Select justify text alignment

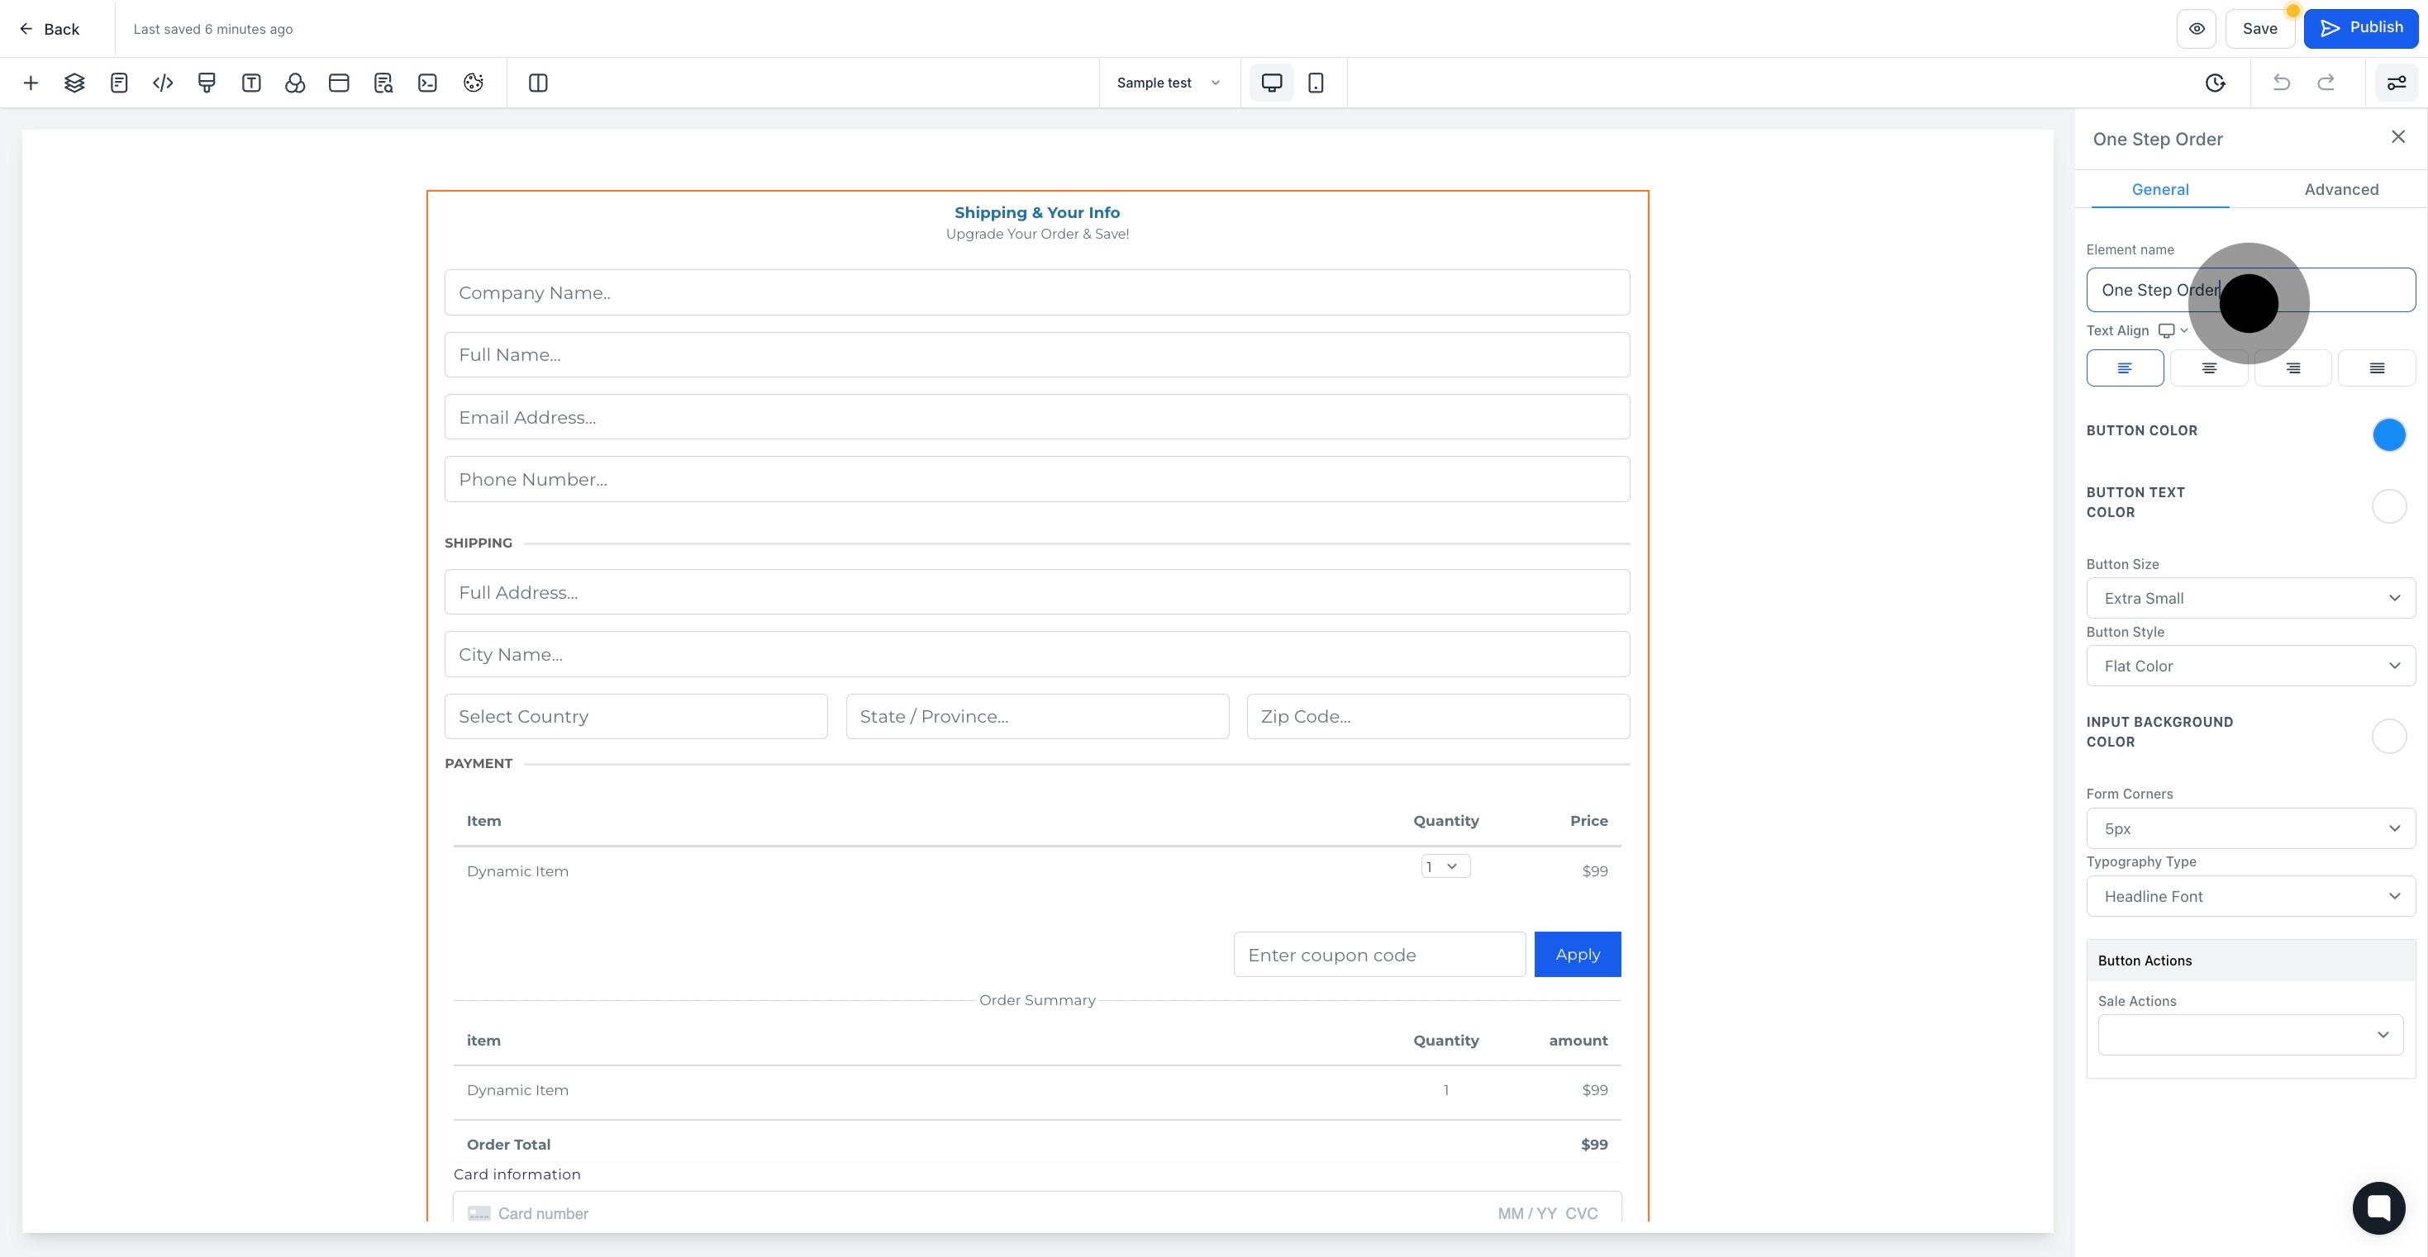(2376, 368)
